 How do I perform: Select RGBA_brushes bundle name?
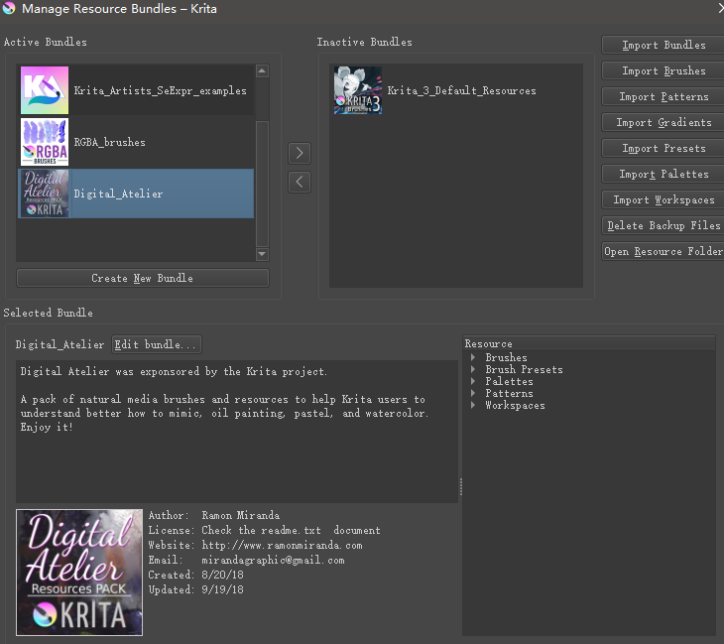[x=109, y=142]
